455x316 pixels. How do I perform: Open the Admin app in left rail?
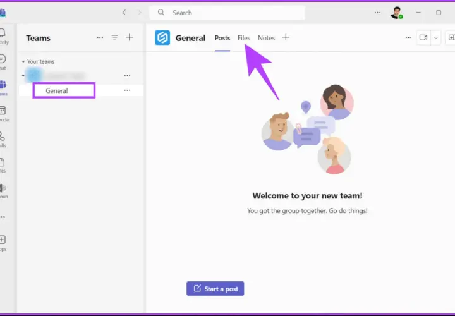coord(3,191)
